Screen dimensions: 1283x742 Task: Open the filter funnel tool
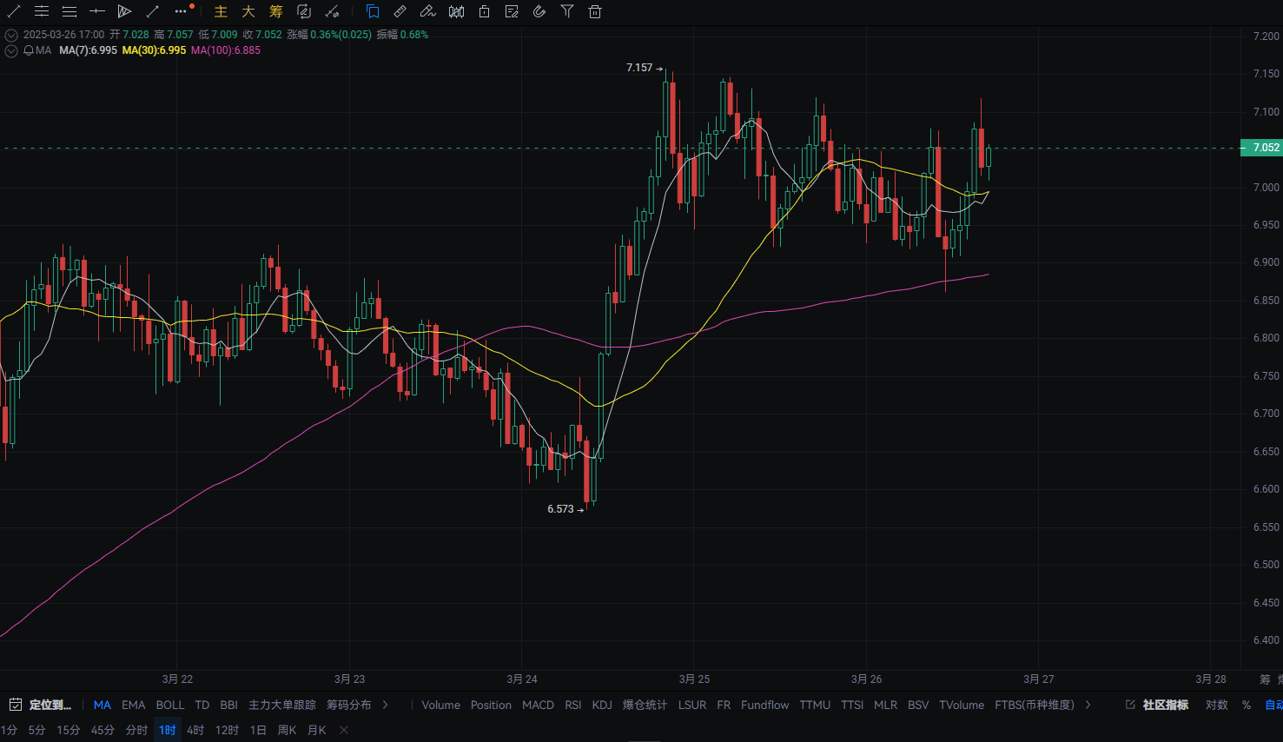pos(567,11)
